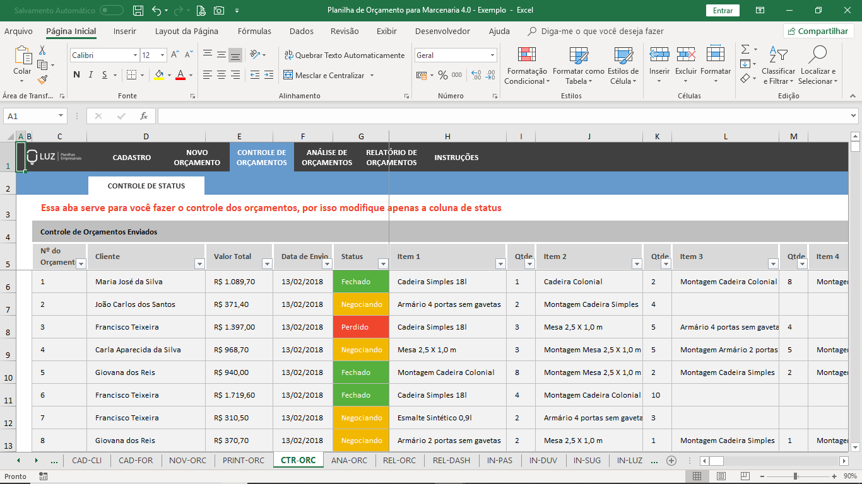Open the Fórmulas ribbon tab
Screen dimensions: 862x484
point(254,31)
